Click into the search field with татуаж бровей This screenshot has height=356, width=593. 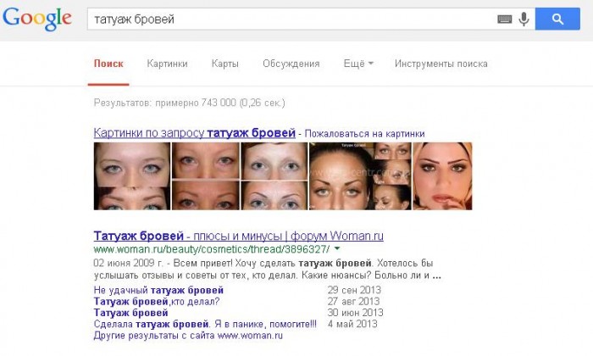[291, 19]
